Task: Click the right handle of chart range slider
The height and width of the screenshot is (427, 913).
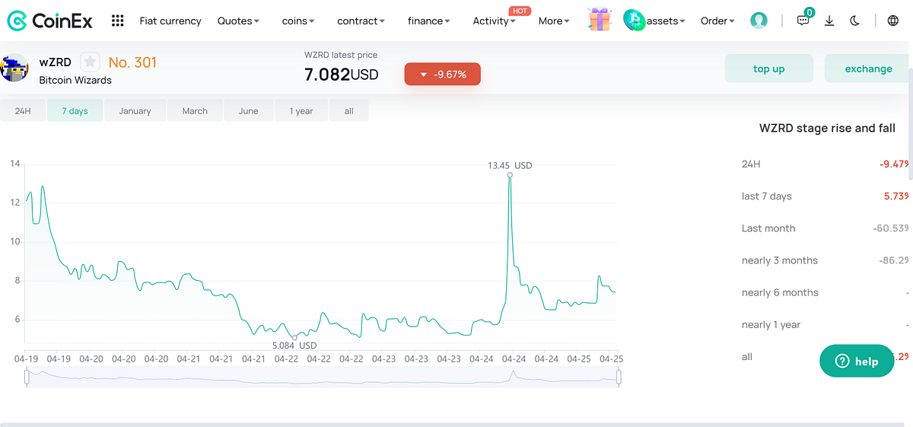Action: click(x=619, y=376)
